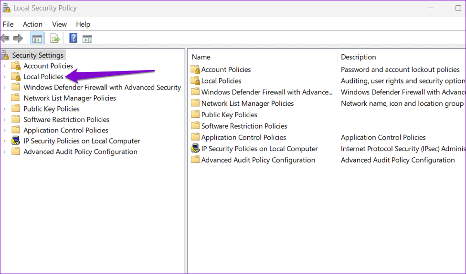Minimize the Local Security Policy window

tap(431, 8)
